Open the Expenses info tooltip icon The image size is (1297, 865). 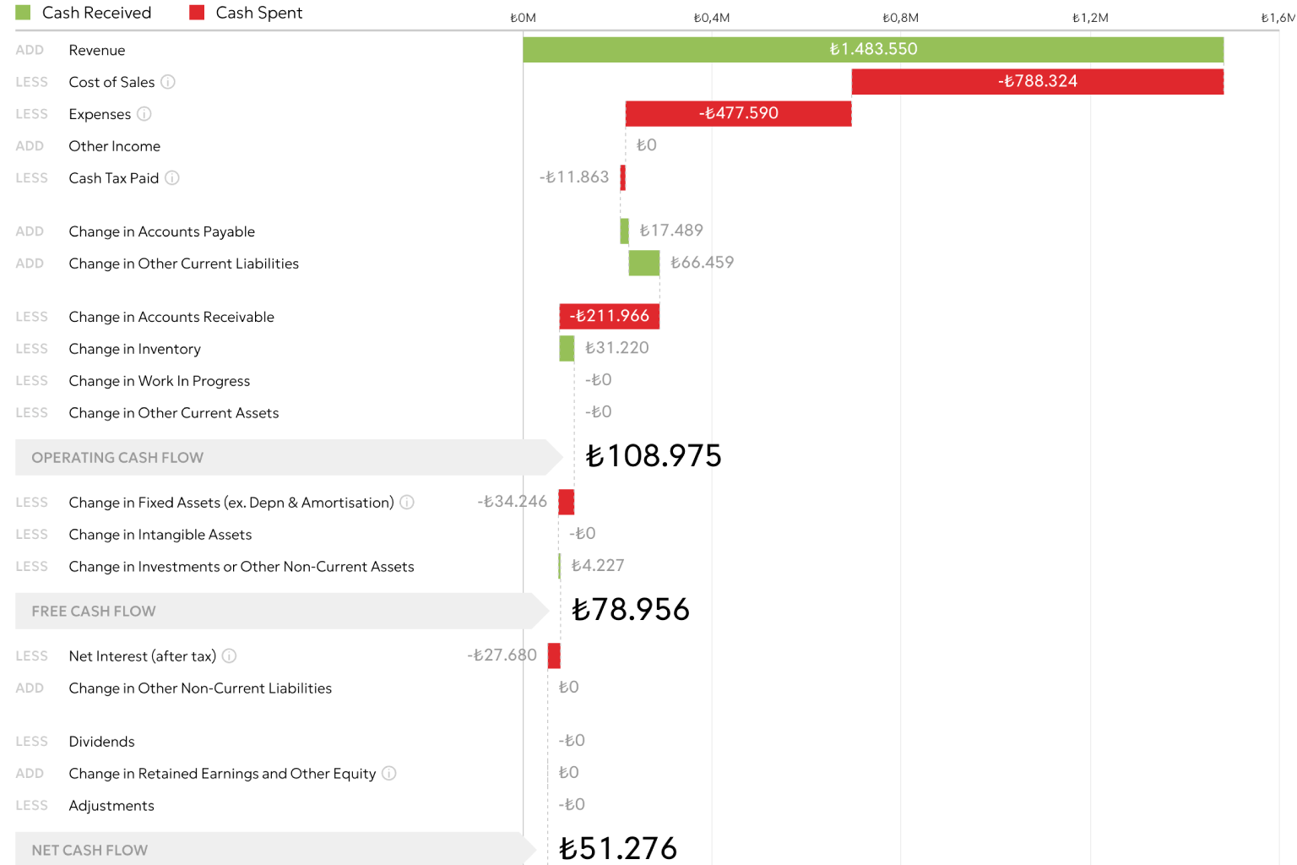pyautogui.click(x=144, y=114)
